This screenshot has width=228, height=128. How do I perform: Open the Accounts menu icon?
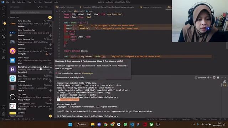4,107
